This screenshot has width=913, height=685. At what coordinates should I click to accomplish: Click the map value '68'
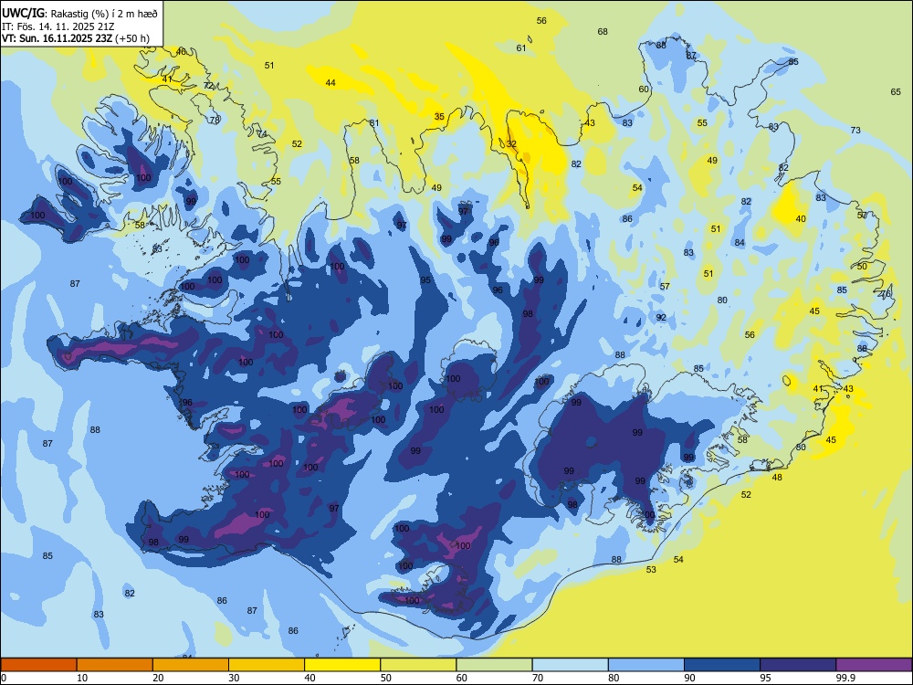click(x=603, y=31)
